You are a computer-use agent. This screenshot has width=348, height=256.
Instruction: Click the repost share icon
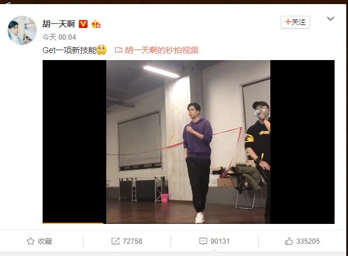click(x=115, y=241)
